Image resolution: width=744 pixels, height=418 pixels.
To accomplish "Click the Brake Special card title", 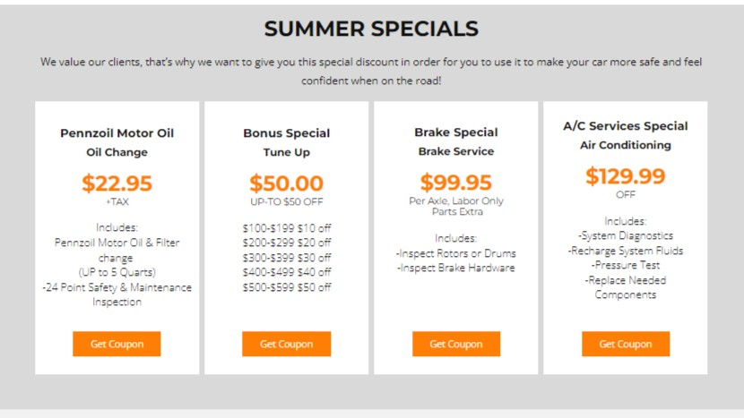I will 455,132.
